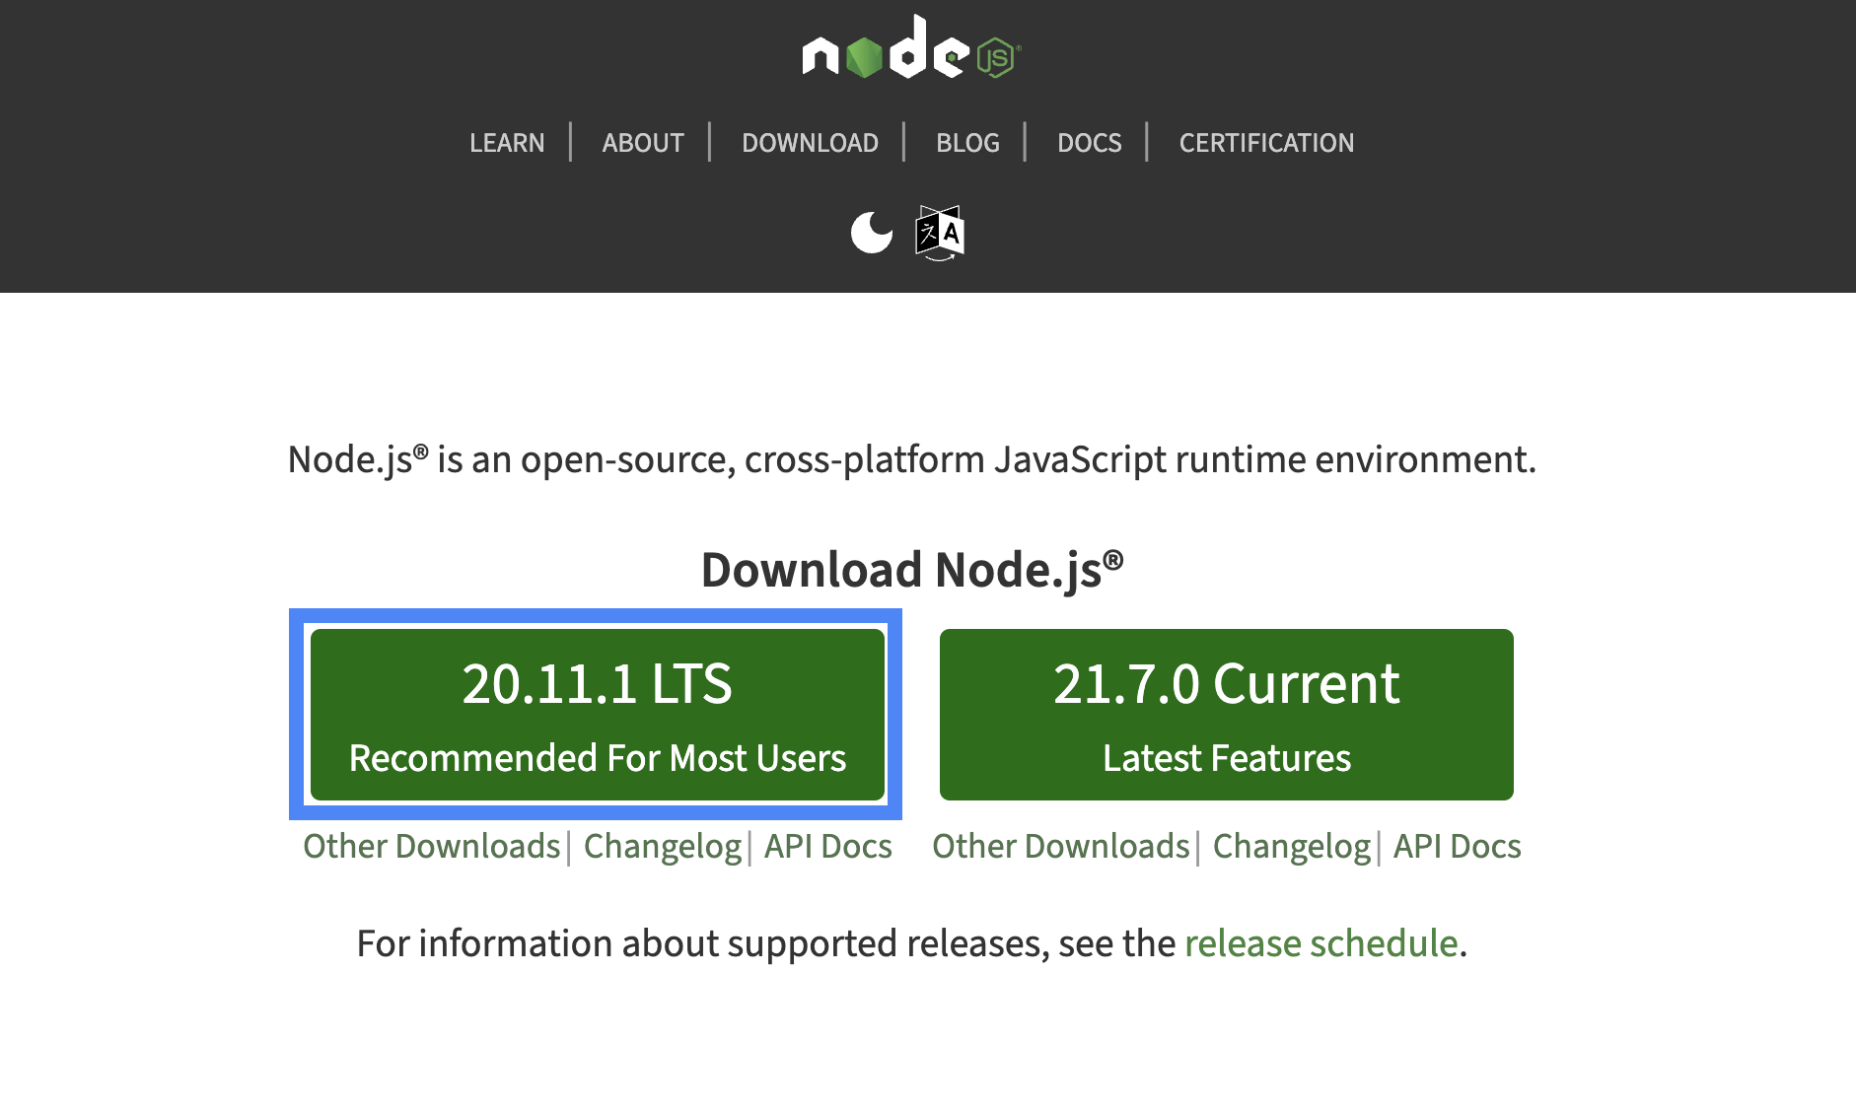
Task: Open the CERTIFICATION nav link
Action: [x=1266, y=143]
